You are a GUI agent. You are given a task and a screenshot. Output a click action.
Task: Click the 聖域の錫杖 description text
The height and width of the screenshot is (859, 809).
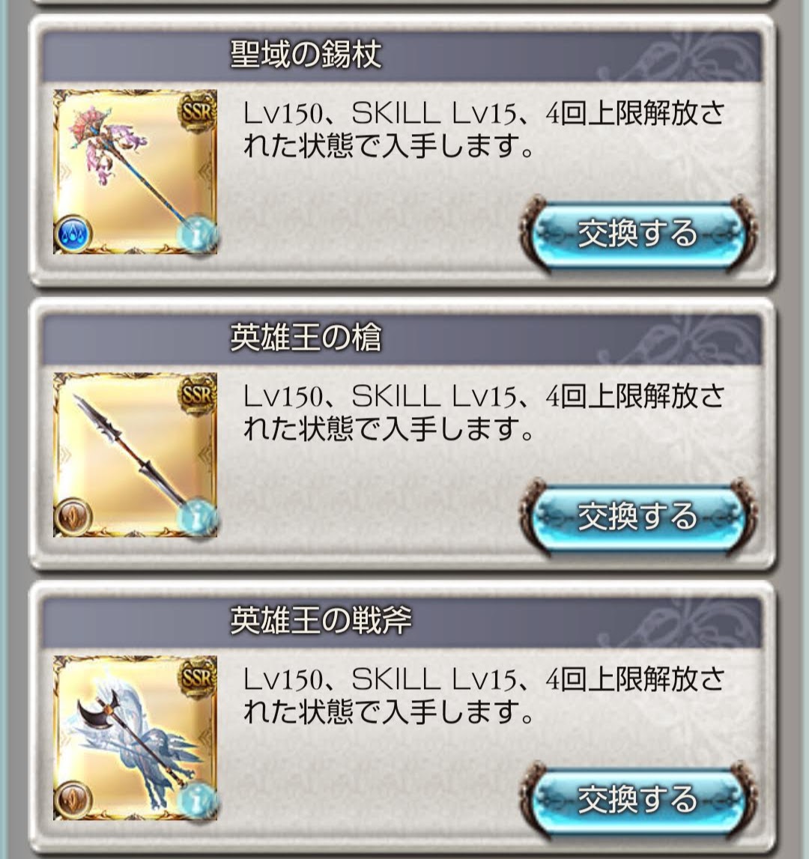(484, 130)
